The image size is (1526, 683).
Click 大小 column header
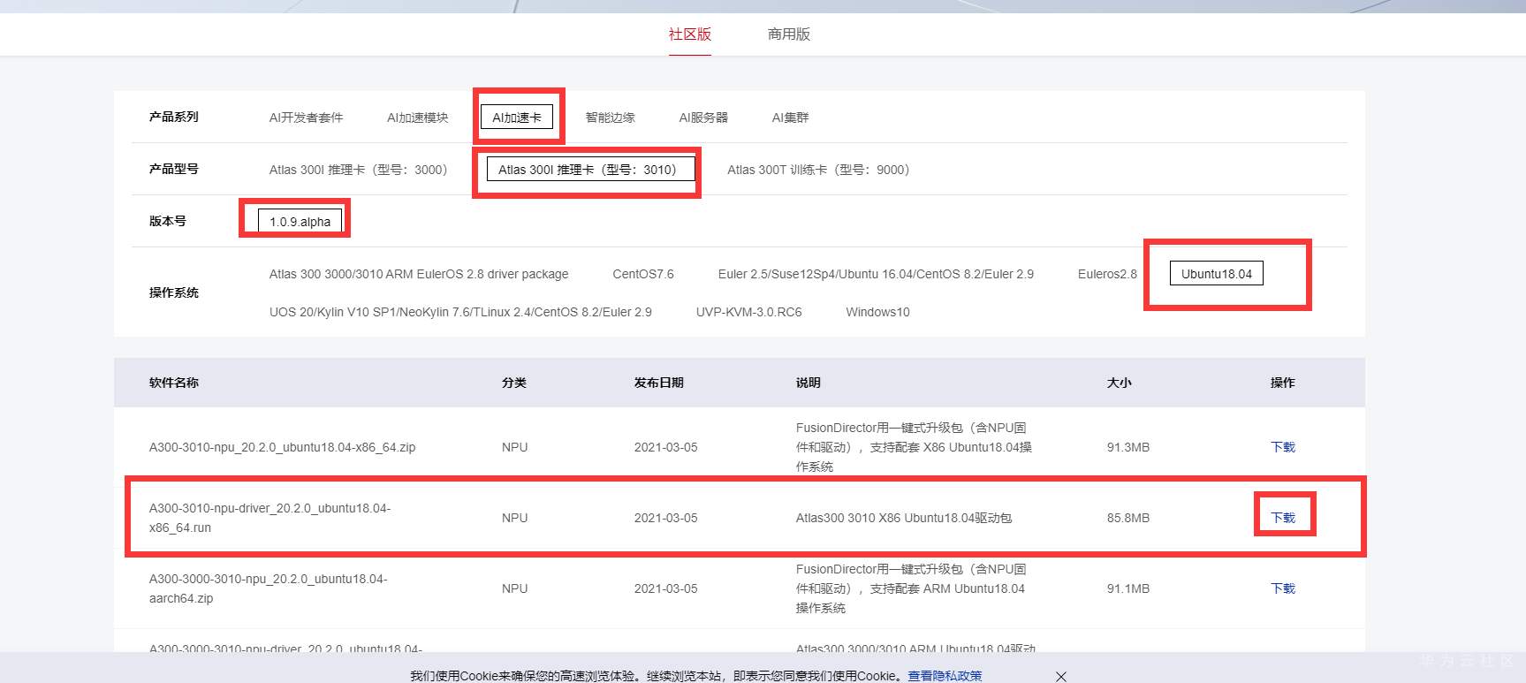1120,383
